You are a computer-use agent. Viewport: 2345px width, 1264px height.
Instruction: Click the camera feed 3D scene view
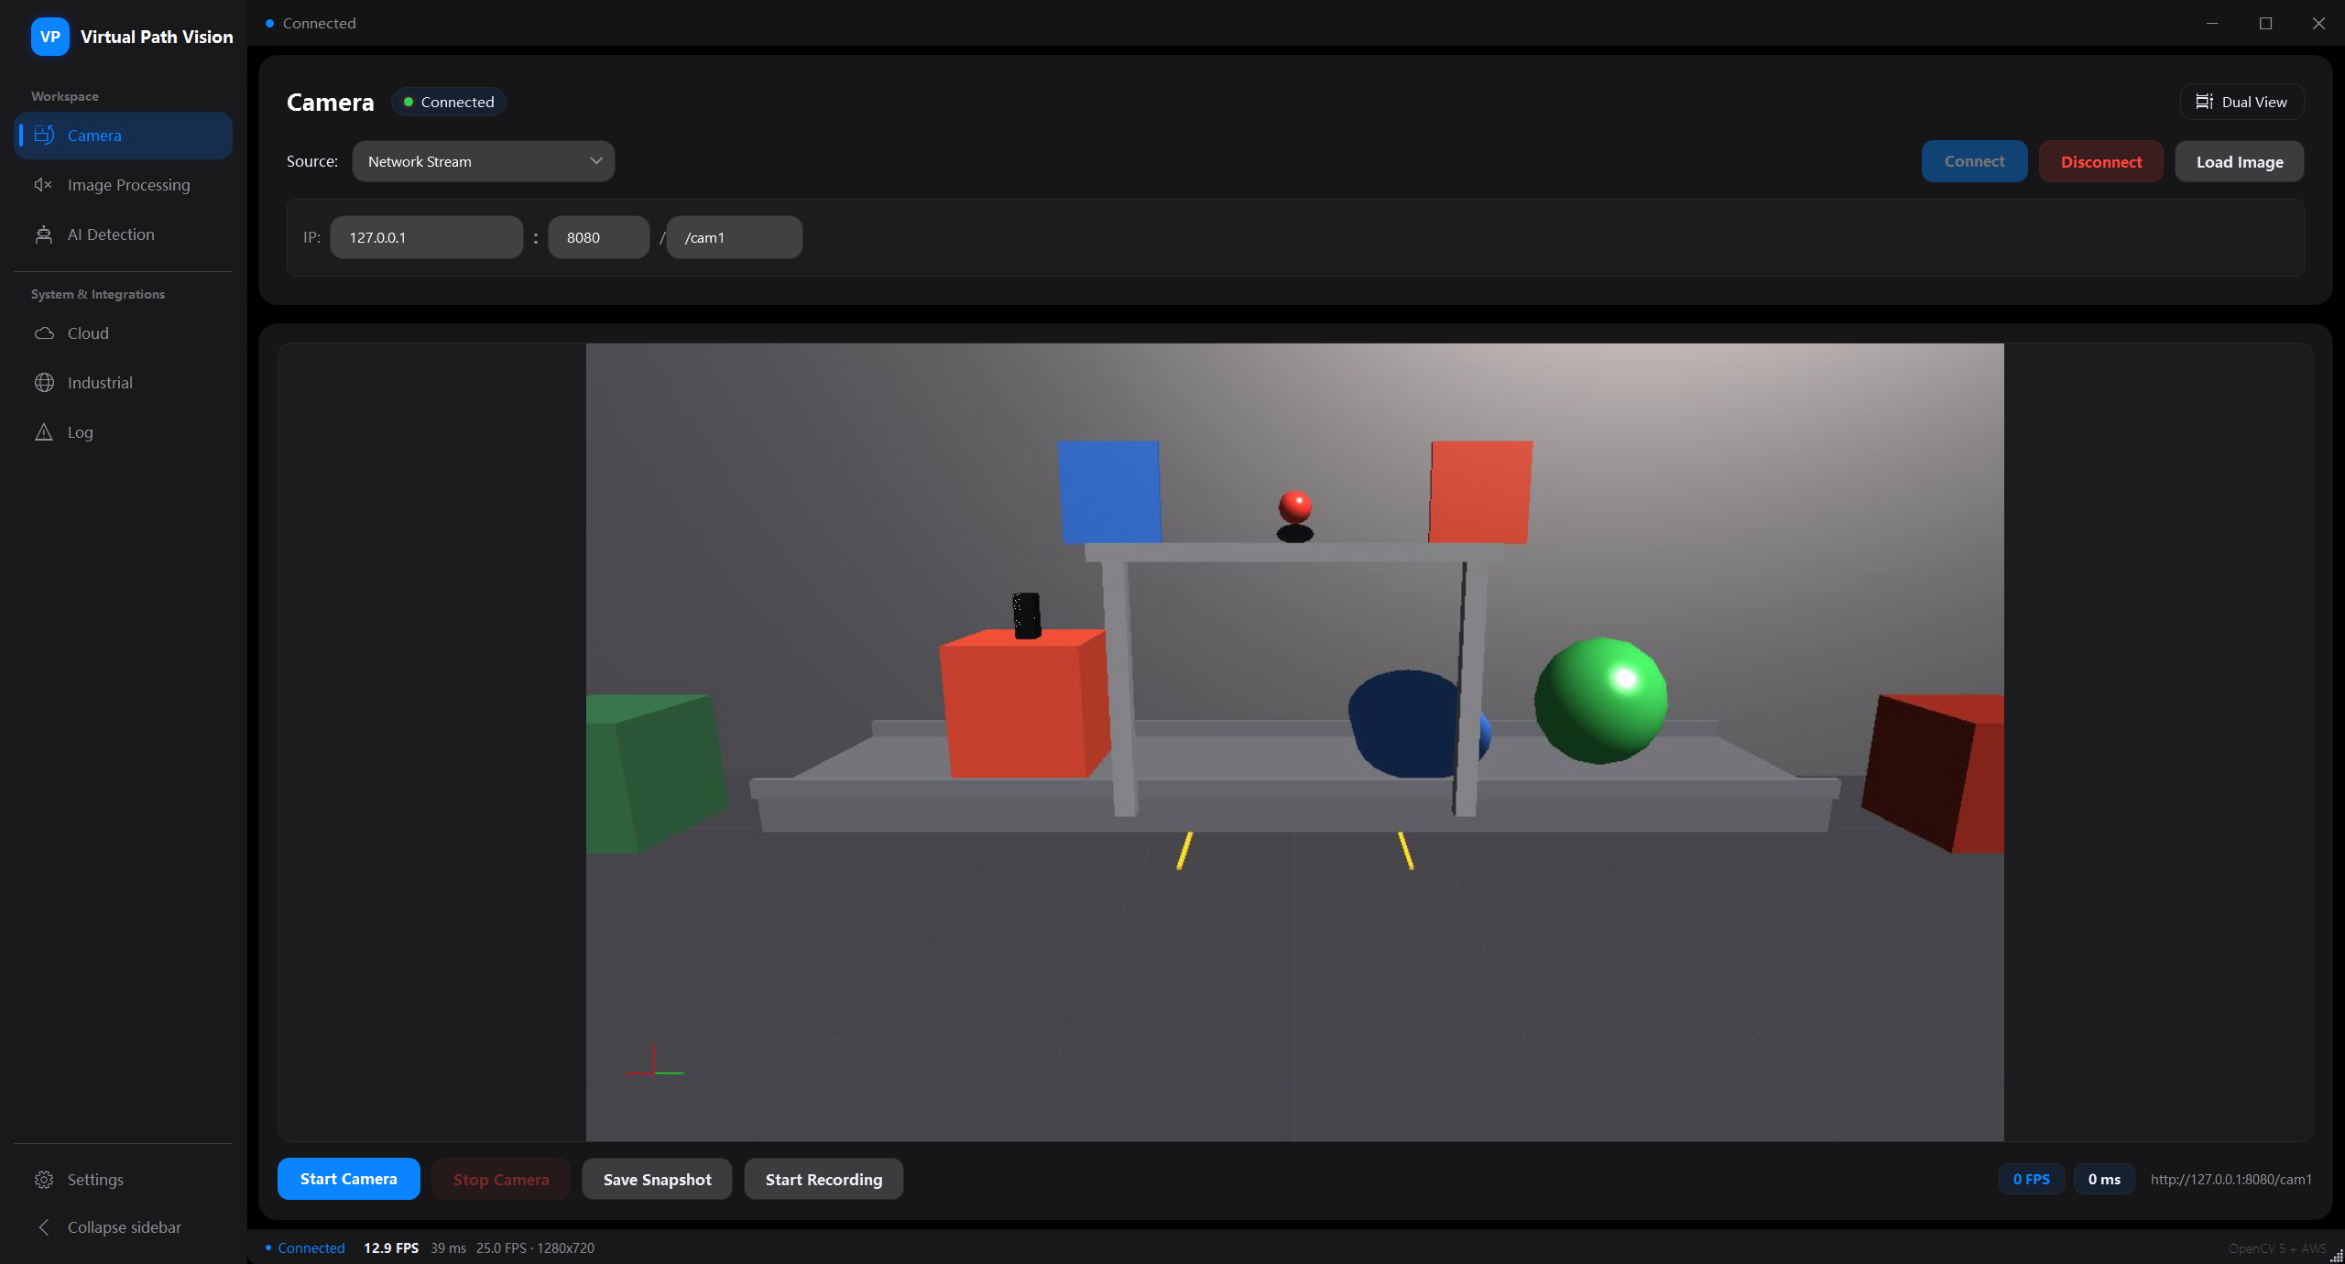coord(1294,742)
